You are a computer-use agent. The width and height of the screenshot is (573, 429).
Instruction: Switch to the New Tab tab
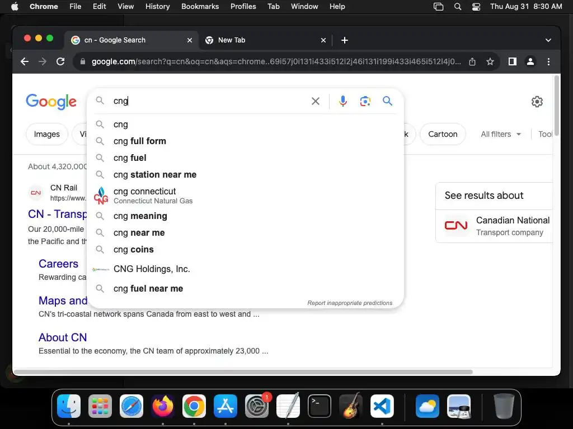click(266, 40)
